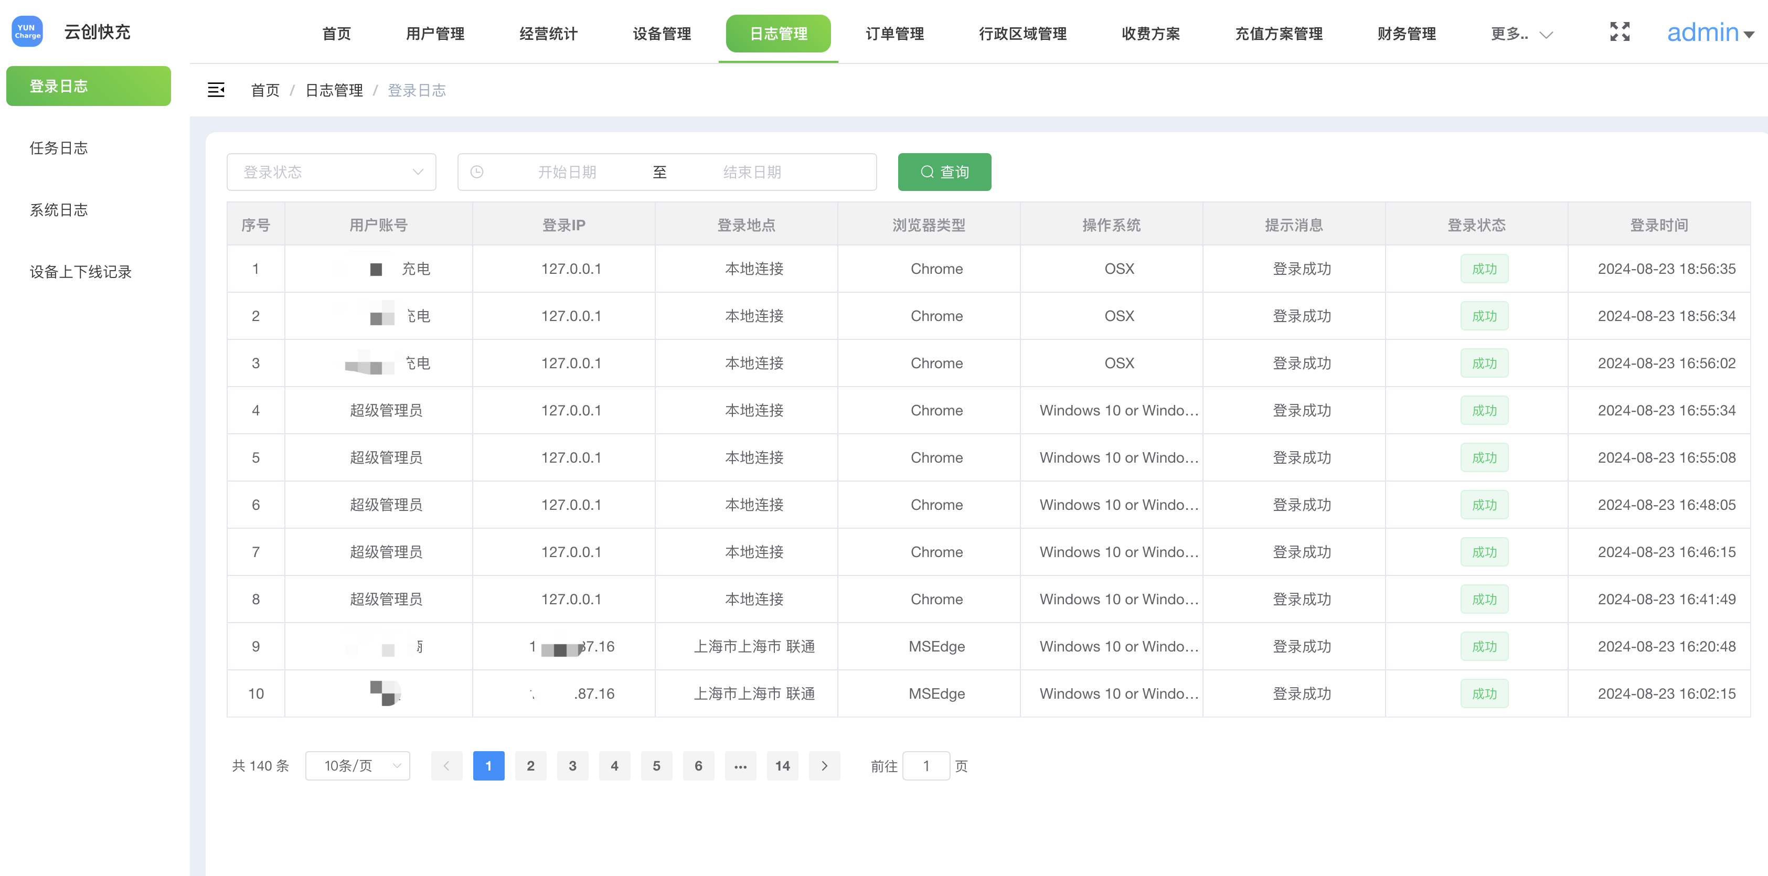1768x876 pixels.
Task: Click the 登录IP column header
Action: point(563,225)
